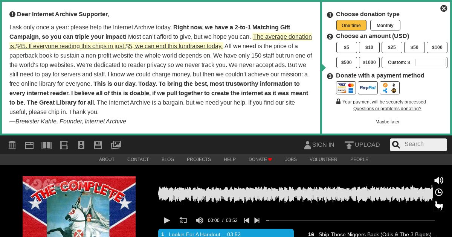The width and height of the screenshot is (452, 237).
Task: Open the Web (Wayback Machine) icon
Action: [x=29, y=145]
